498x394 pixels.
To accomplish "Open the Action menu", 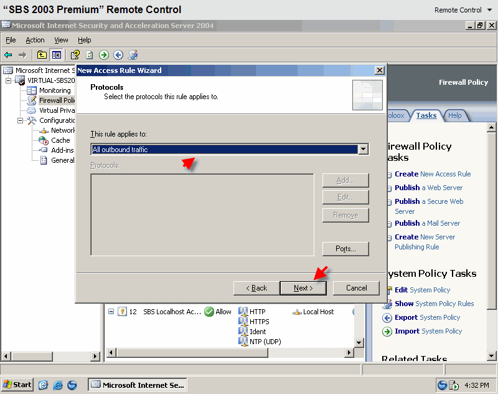I will (35, 40).
